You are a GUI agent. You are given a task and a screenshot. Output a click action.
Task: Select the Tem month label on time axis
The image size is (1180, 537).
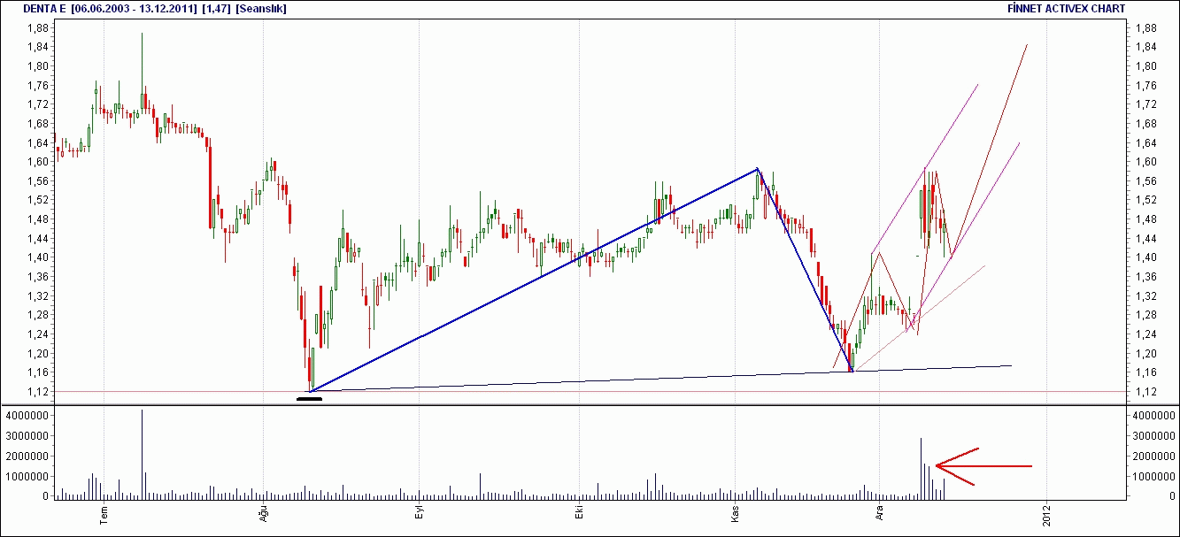point(104,515)
